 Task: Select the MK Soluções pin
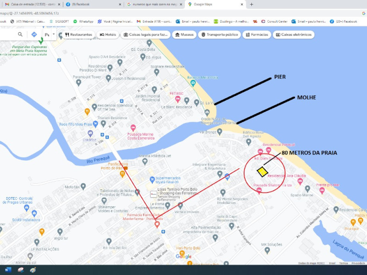[x=267, y=250]
